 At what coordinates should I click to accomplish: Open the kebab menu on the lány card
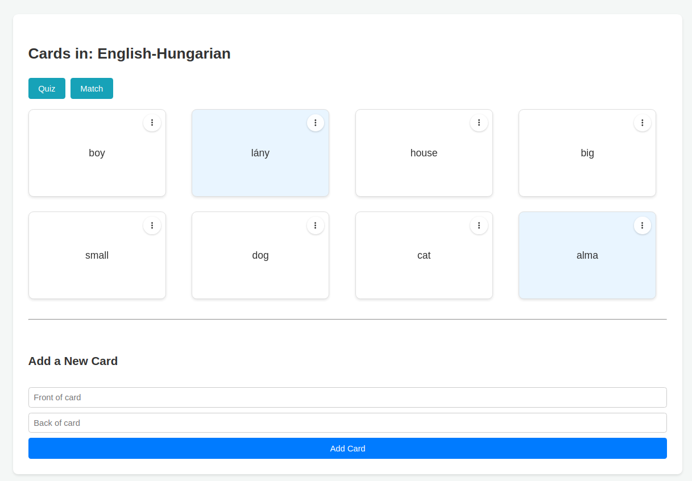[x=315, y=122]
